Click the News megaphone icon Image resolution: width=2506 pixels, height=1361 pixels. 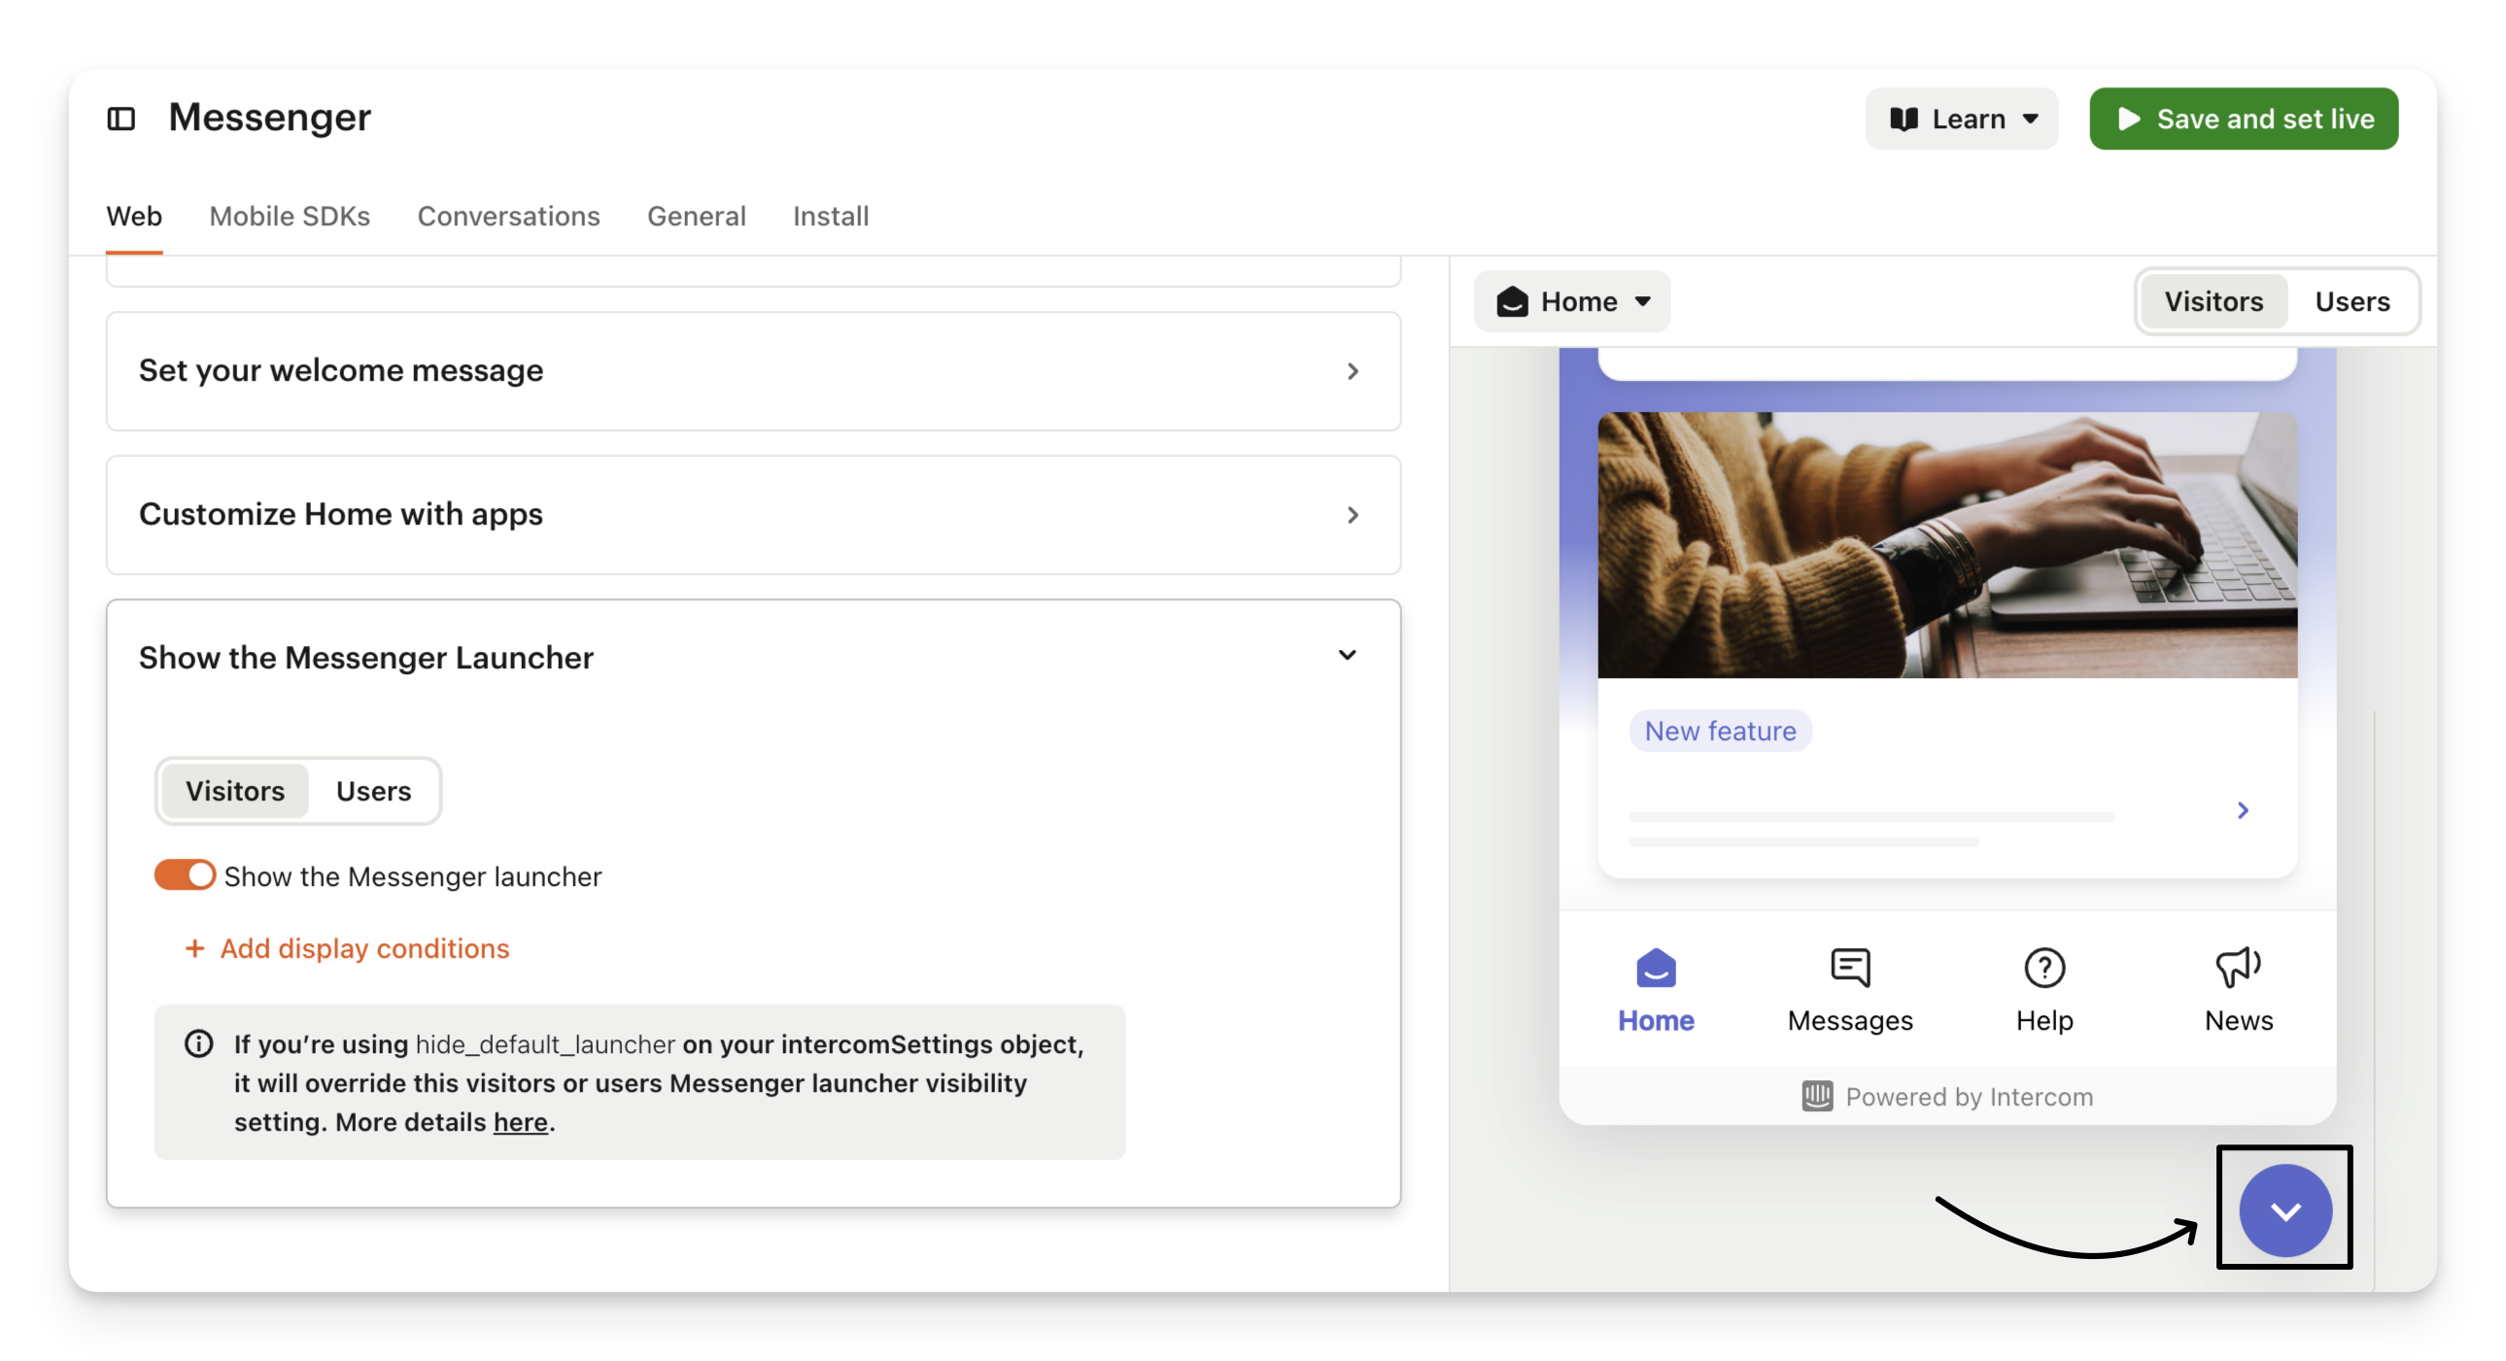(2238, 967)
